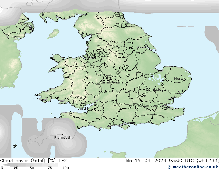Click the grey cloud cover legend bar

click(30, 165)
